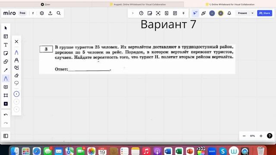Viewport: 276px width, 155px height.
Task: Click the miro logo
Action: point(9,13)
